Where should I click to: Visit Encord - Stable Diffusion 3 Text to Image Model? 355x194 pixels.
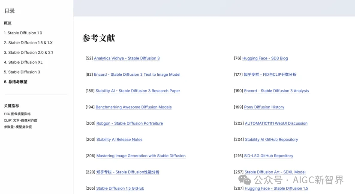137,75
